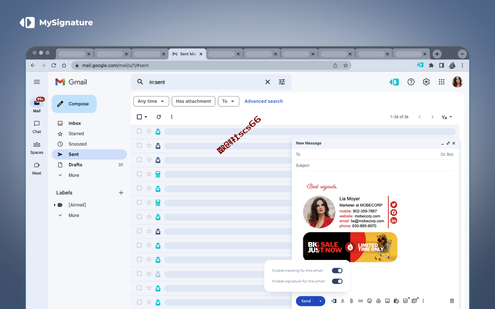Open Google apps grid

(x=442, y=82)
